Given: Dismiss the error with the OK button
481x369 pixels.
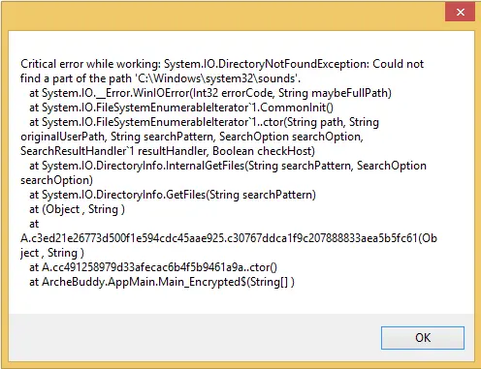Looking at the screenshot, I should (423, 338).
